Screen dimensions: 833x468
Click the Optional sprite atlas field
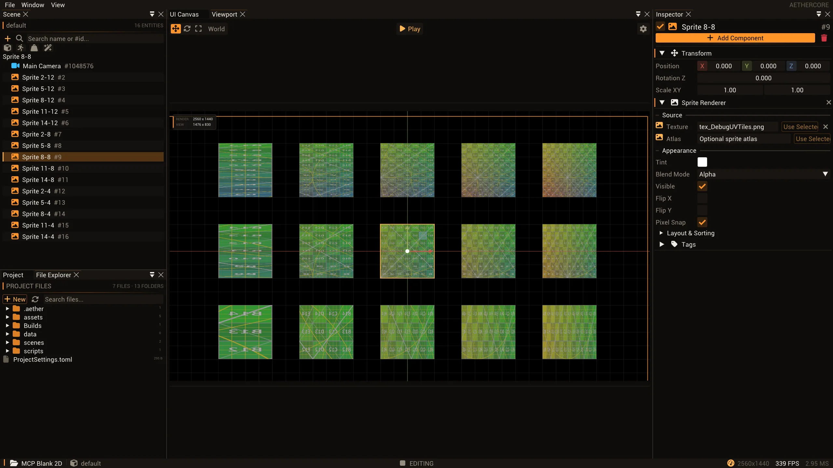tap(744, 139)
